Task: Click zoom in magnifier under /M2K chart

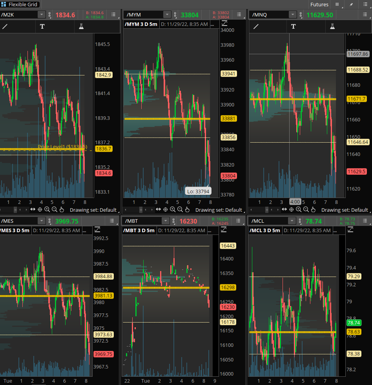Action: (x=47, y=209)
